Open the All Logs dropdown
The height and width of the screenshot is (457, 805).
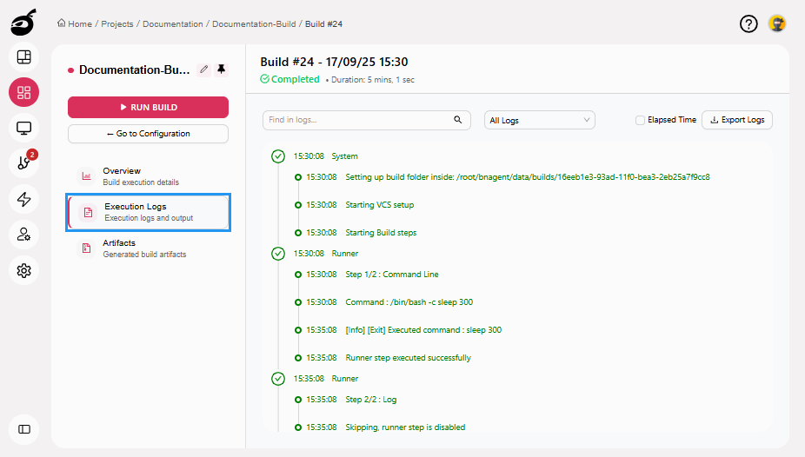(540, 120)
